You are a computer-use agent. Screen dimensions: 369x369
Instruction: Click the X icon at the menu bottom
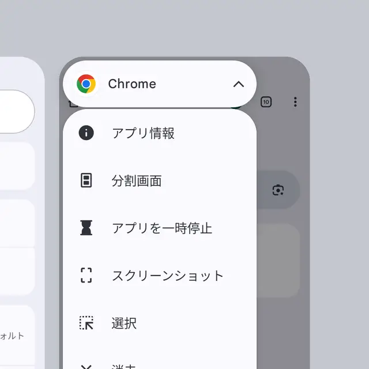pyautogui.click(x=86, y=367)
